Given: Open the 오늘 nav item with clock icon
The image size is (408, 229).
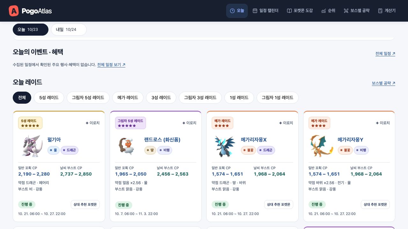Looking at the screenshot, I should pos(237,11).
